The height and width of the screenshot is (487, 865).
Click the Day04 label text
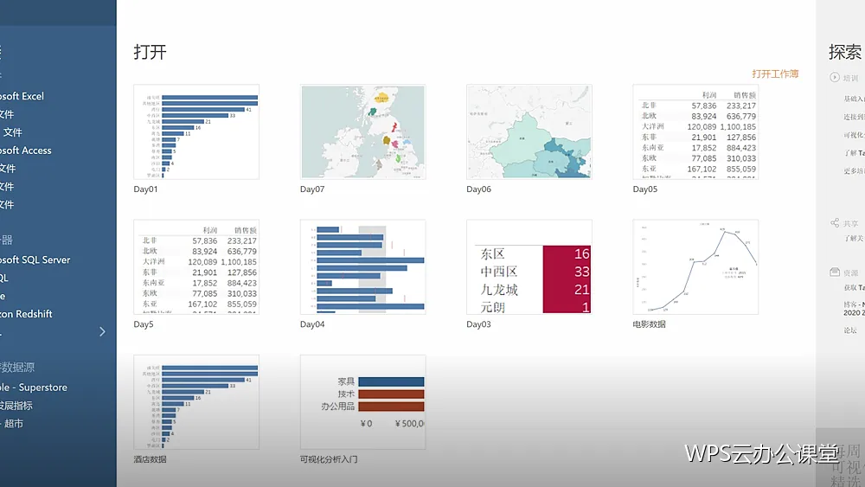[312, 324]
